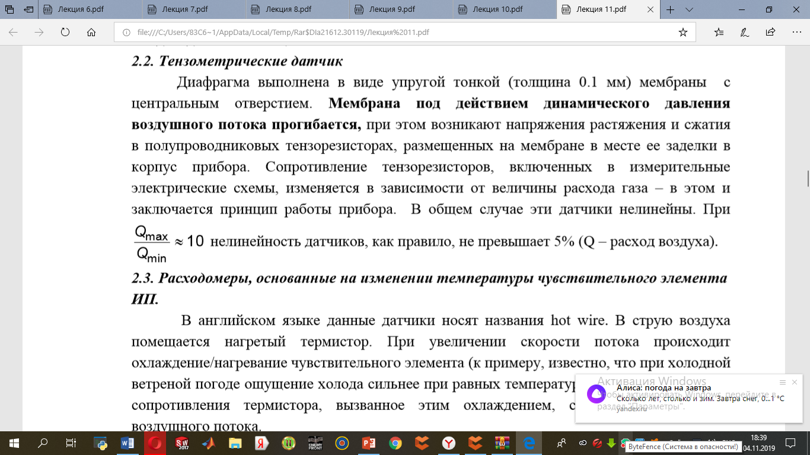The width and height of the screenshot is (810, 455).
Task: Add notes with the pen icon
Action: click(x=745, y=32)
